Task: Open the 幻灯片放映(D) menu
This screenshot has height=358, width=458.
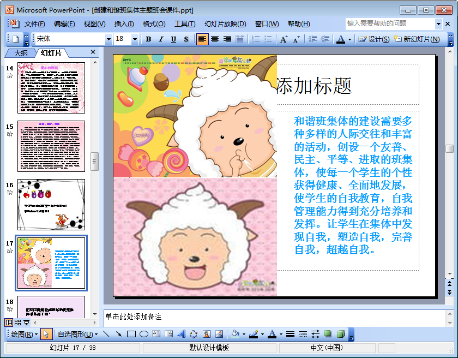Action: coord(225,24)
